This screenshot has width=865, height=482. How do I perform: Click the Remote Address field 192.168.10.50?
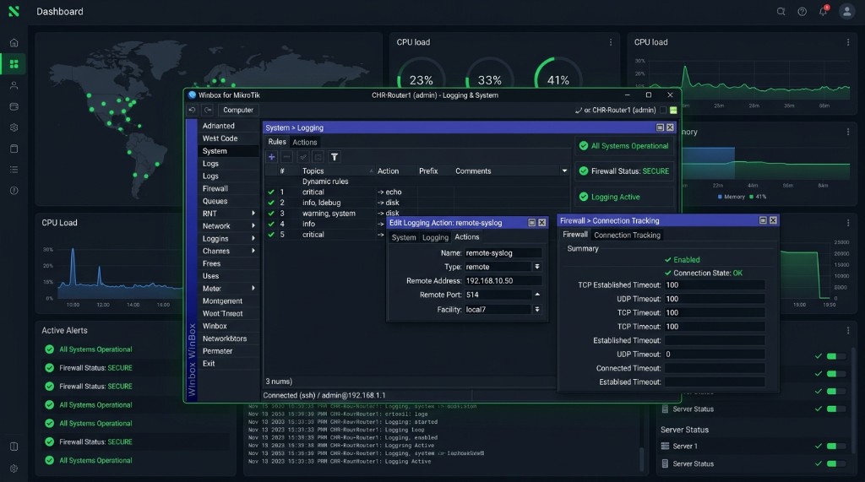coord(503,281)
